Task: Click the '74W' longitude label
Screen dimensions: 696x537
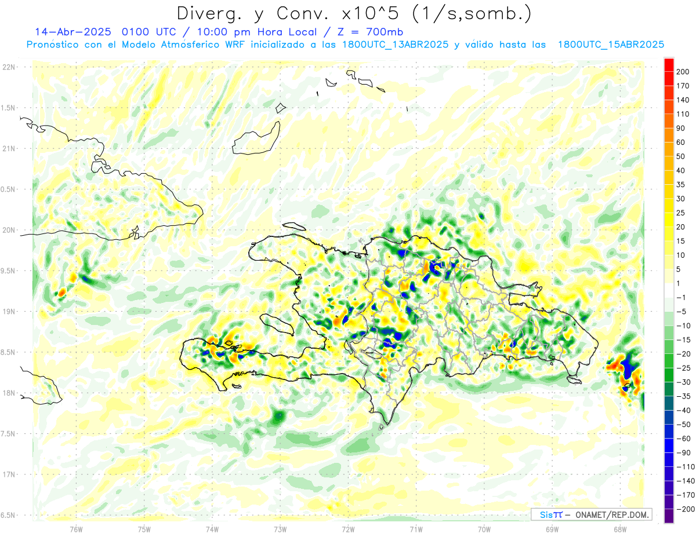Action: pyautogui.click(x=212, y=529)
